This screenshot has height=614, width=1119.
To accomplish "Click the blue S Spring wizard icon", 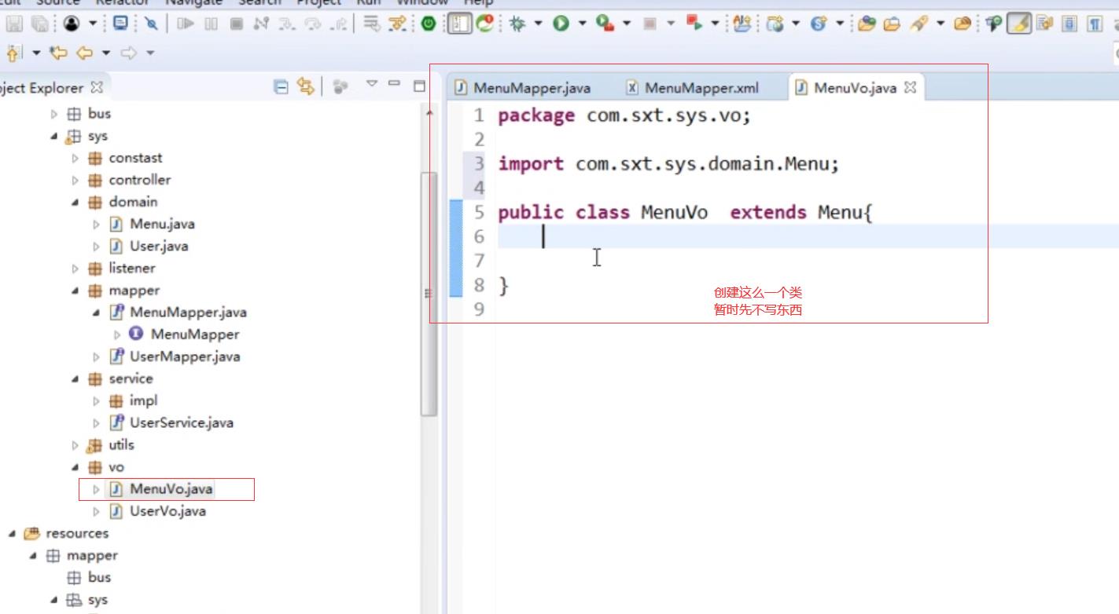I will [x=819, y=24].
